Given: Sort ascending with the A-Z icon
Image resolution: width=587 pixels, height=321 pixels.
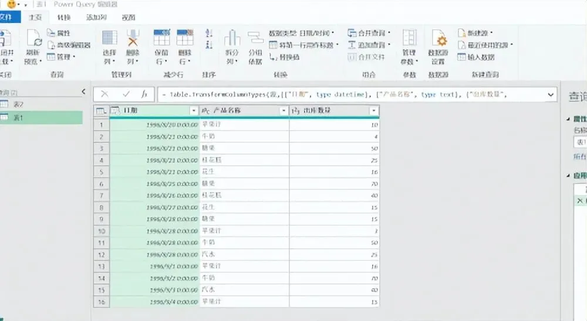Looking at the screenshot, I should point(209,33).
